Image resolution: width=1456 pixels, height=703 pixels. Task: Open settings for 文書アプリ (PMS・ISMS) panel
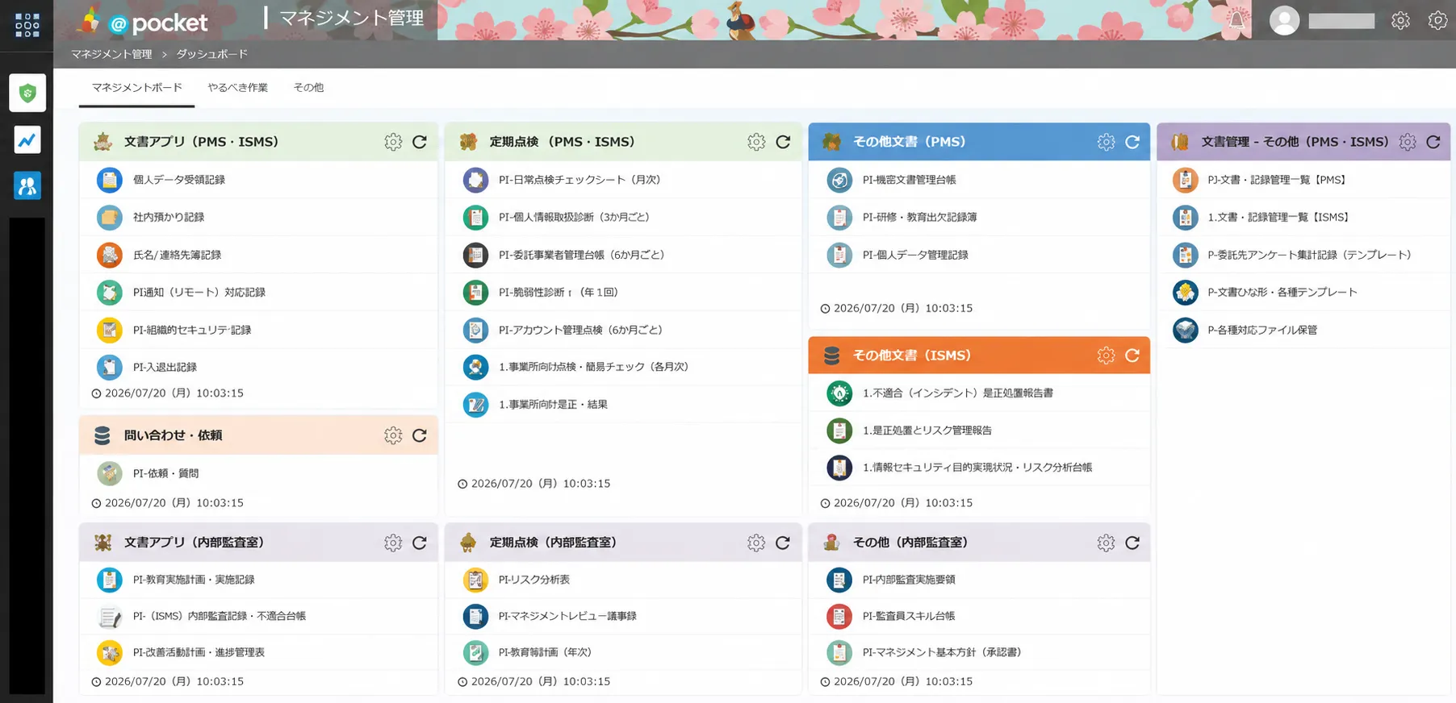[x=393, y=142]
